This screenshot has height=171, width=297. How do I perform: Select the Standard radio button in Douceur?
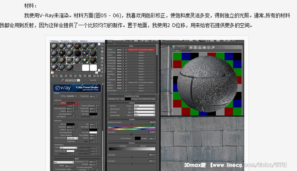tap(118, 146)
